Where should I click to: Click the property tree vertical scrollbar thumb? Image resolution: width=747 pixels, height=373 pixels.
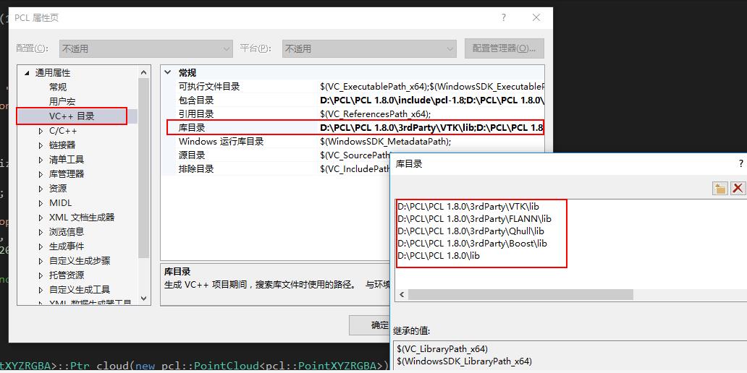[x=144, y=168]
